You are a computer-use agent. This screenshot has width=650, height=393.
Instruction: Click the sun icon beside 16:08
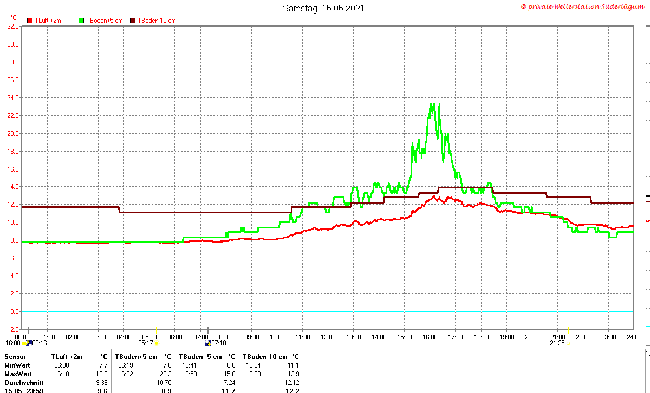click(24, 343)
